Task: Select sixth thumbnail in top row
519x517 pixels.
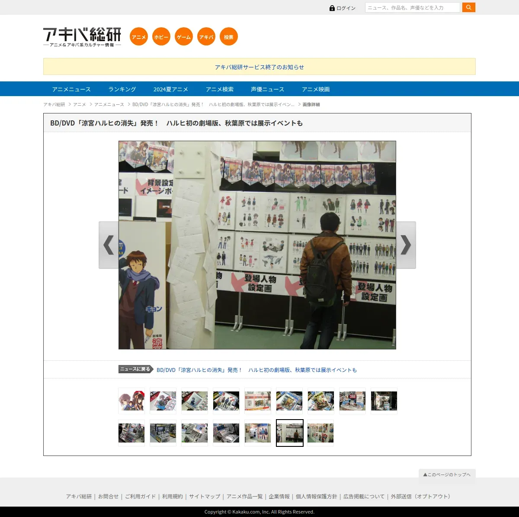Action: click(x=289, y=401)
